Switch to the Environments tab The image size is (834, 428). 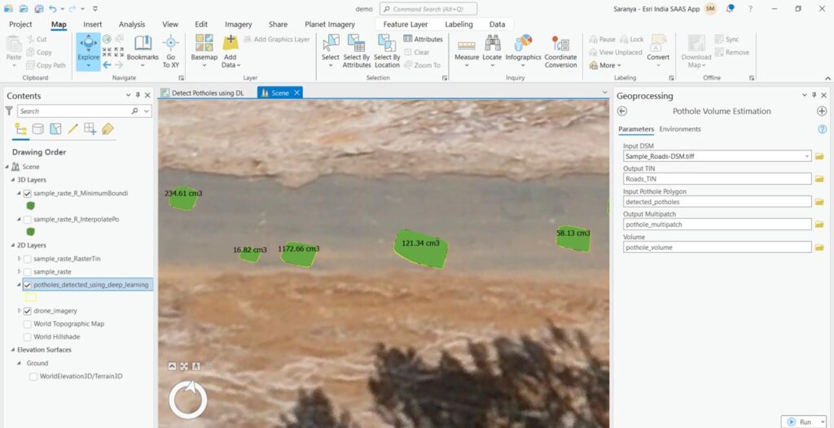(x=680, y=129)
